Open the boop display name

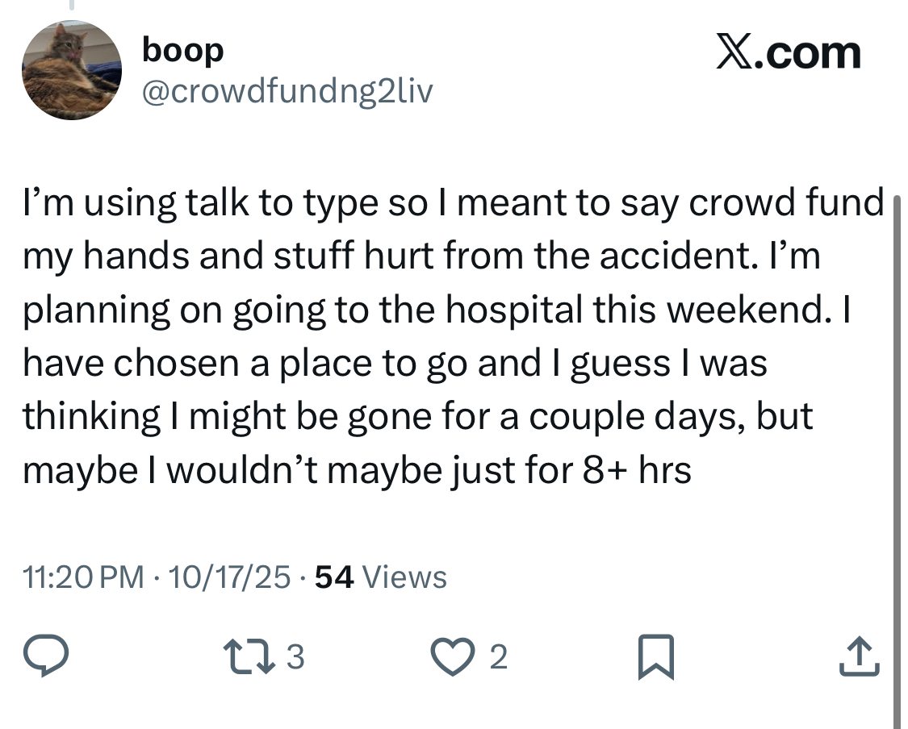183,51
